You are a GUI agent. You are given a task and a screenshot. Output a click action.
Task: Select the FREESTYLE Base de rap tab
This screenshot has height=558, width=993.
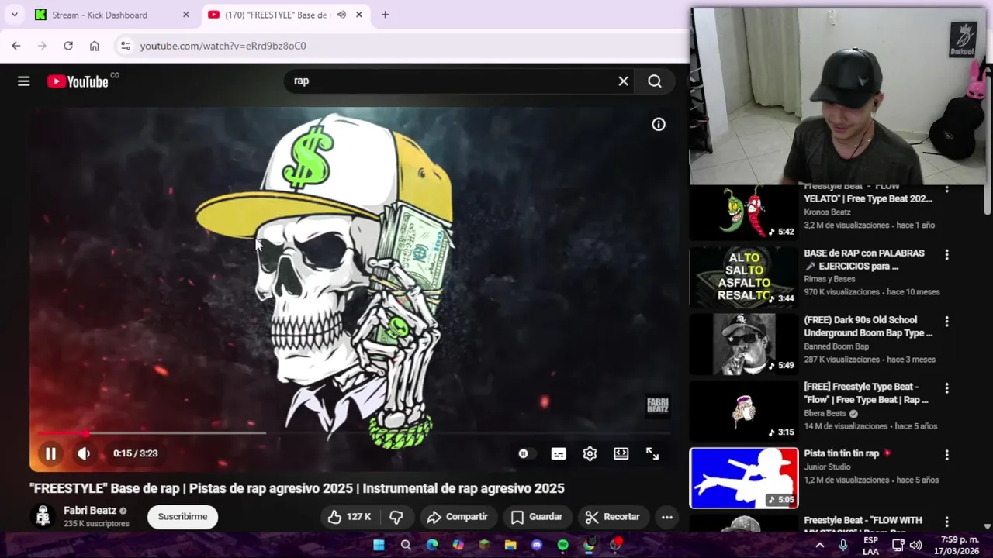275,15
